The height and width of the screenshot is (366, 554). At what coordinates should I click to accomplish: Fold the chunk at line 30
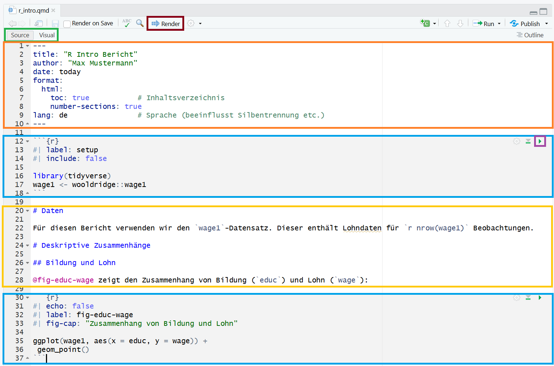pyautogui.click(x=28, y=298)
